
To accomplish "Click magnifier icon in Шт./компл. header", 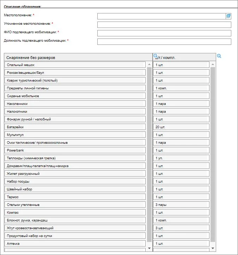I will (155, 56).
